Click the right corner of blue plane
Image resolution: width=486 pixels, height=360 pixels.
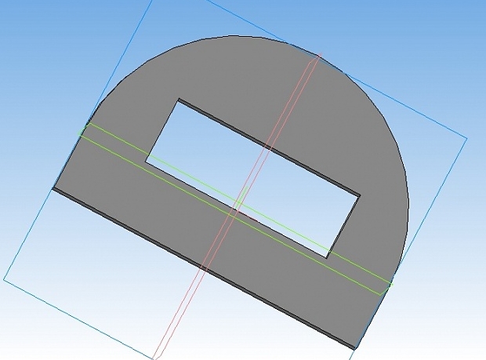pos(466,138)
